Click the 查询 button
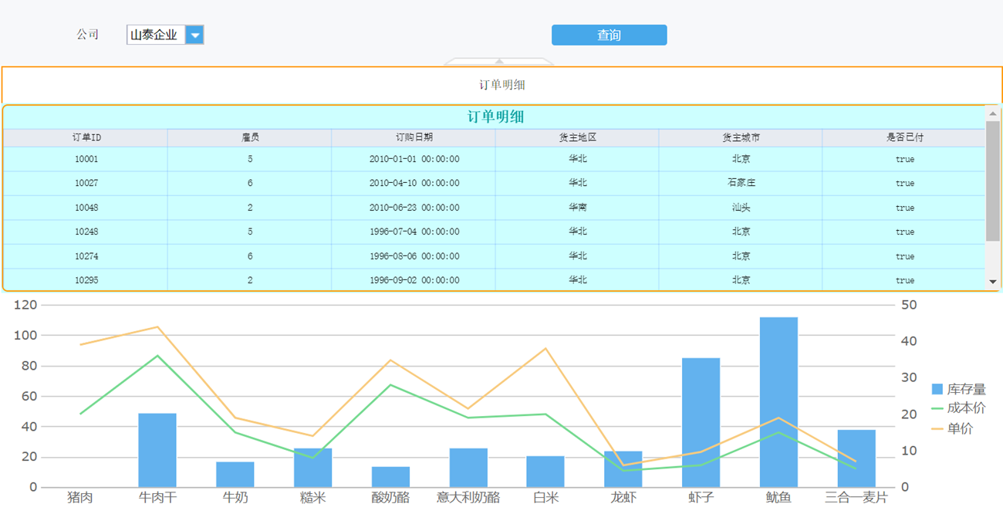Screen dimensions: 1003x514 tap(609, 35)
